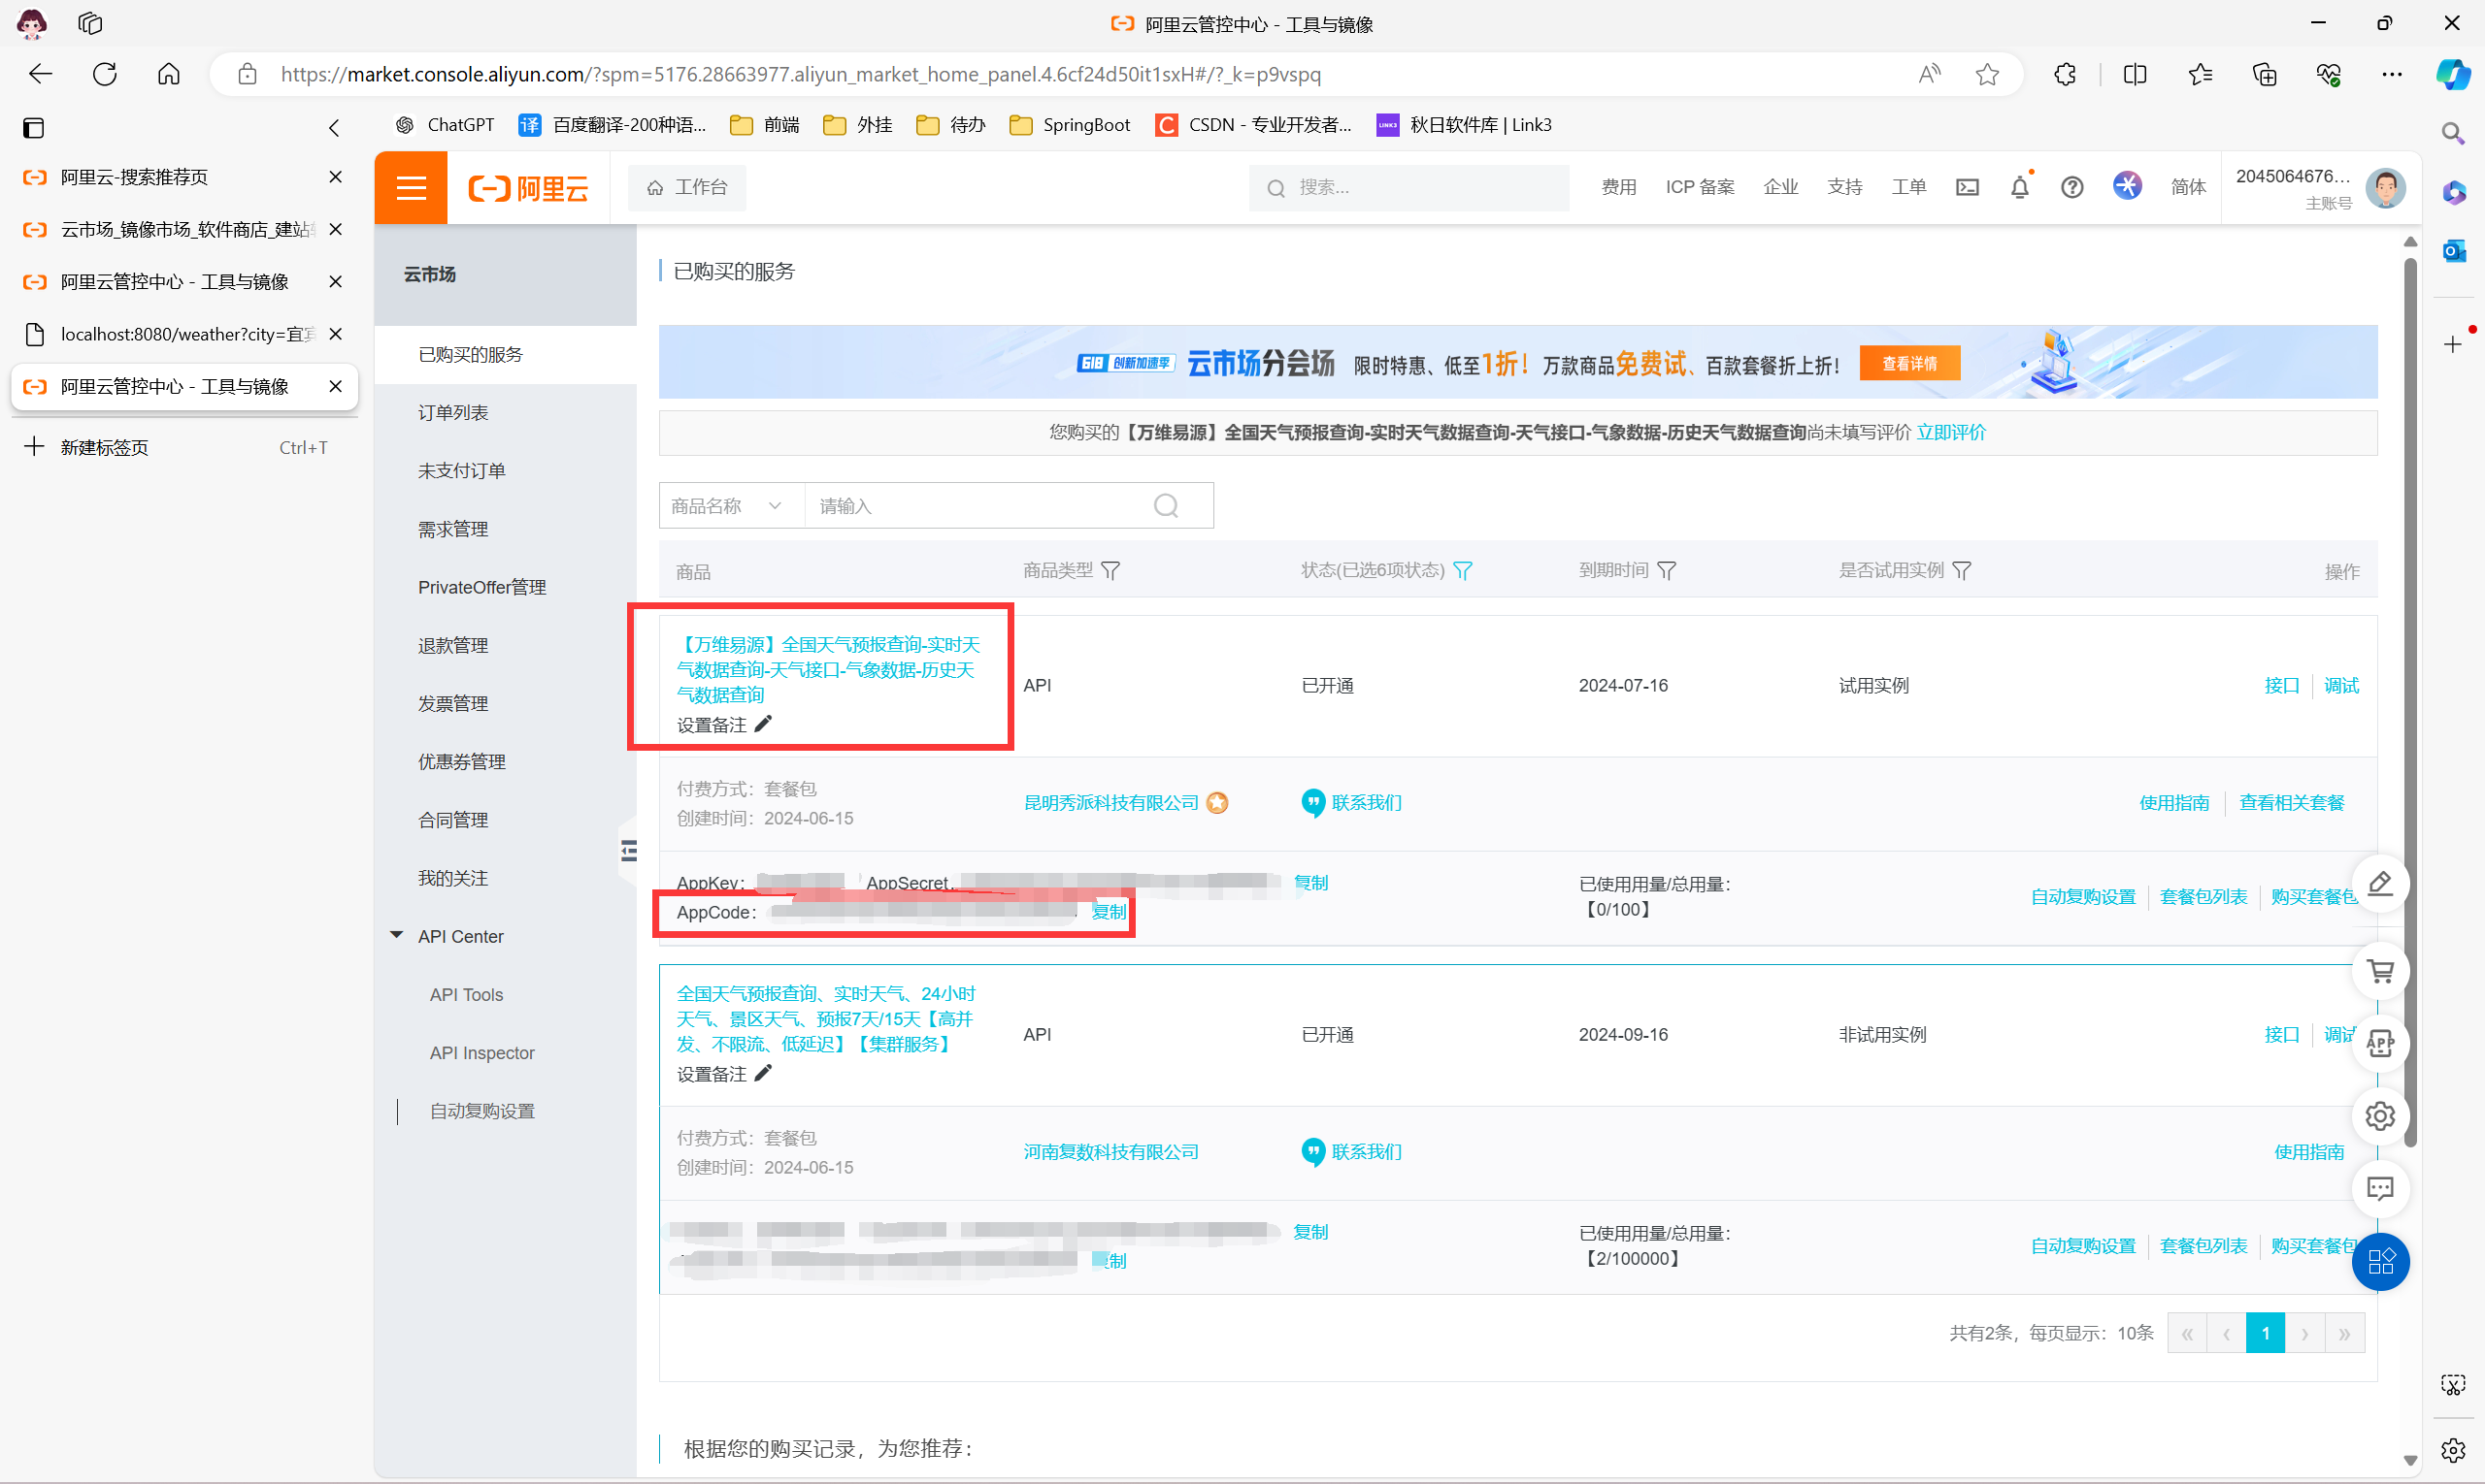
Task: Collapse the left sidebar panel handle
Action: point(628,851)
